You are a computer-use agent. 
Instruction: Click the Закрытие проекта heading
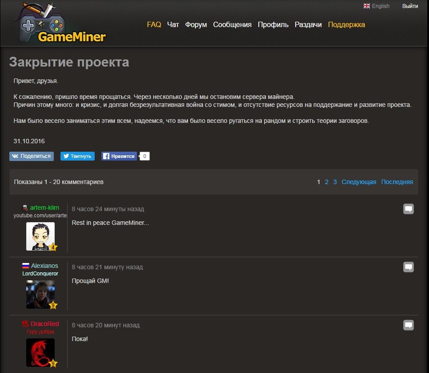tap(69, 62)
